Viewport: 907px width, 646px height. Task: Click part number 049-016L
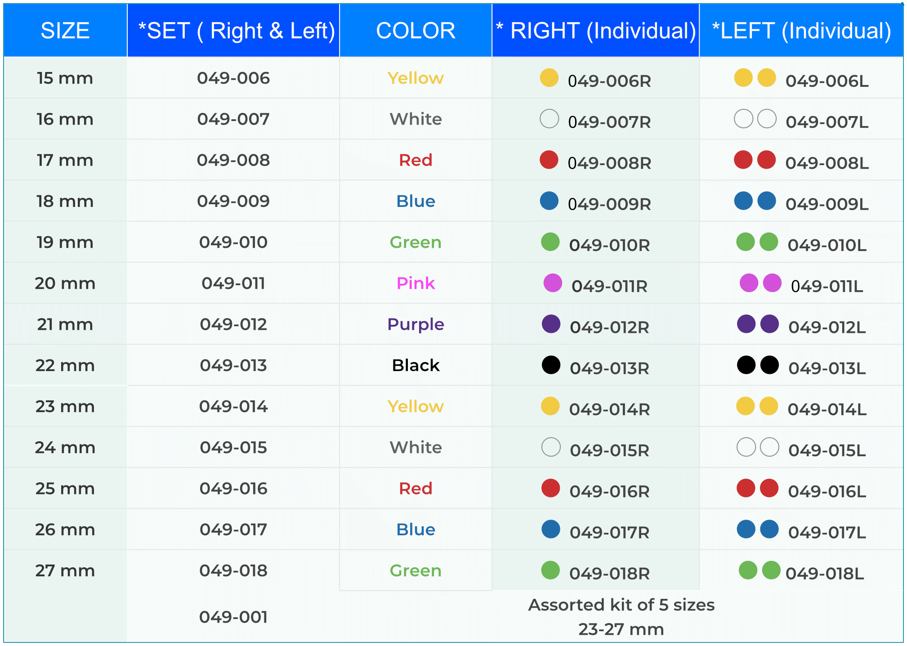click(x=827, y=491)
